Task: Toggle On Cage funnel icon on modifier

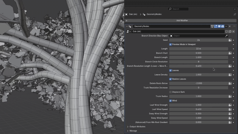Action: [x=212, y=26]
